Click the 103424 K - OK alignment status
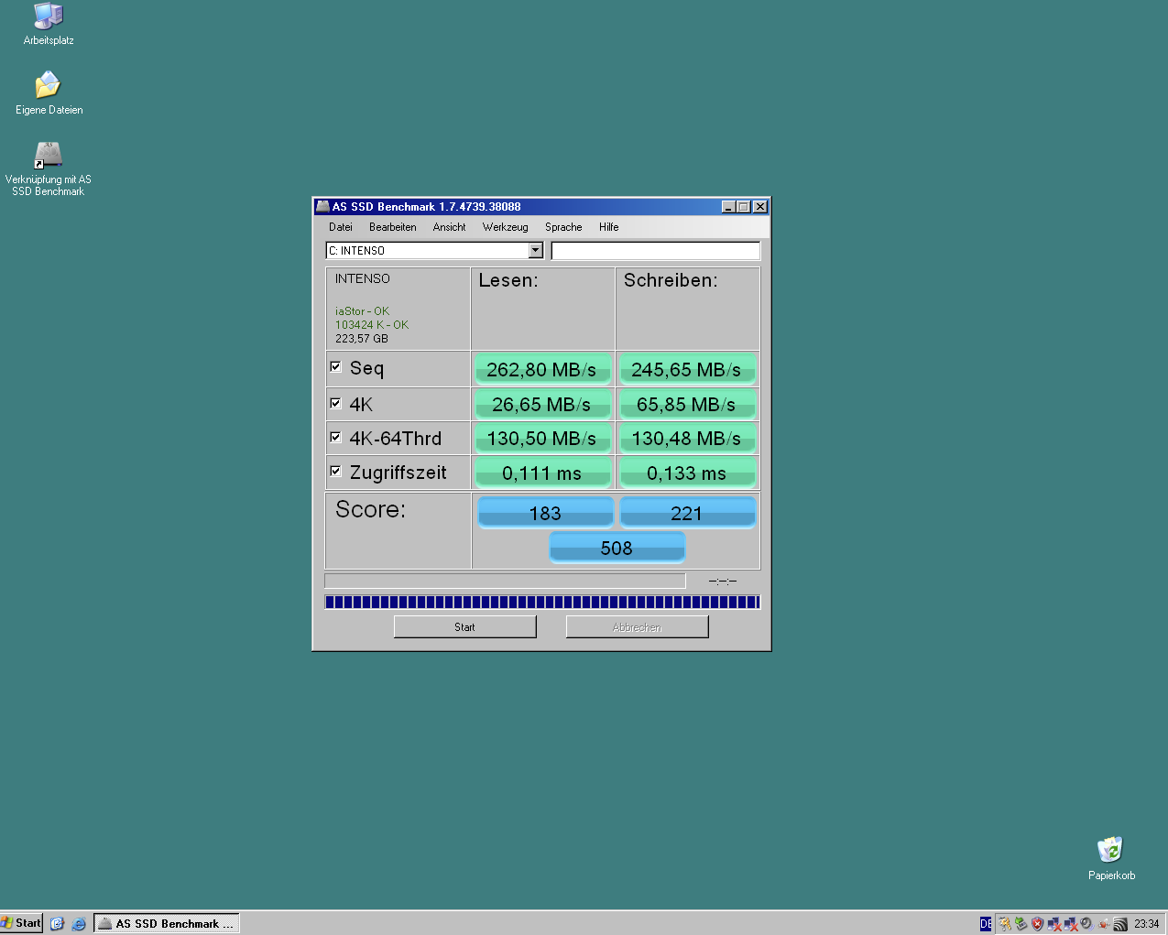 [x=371, y=325]
